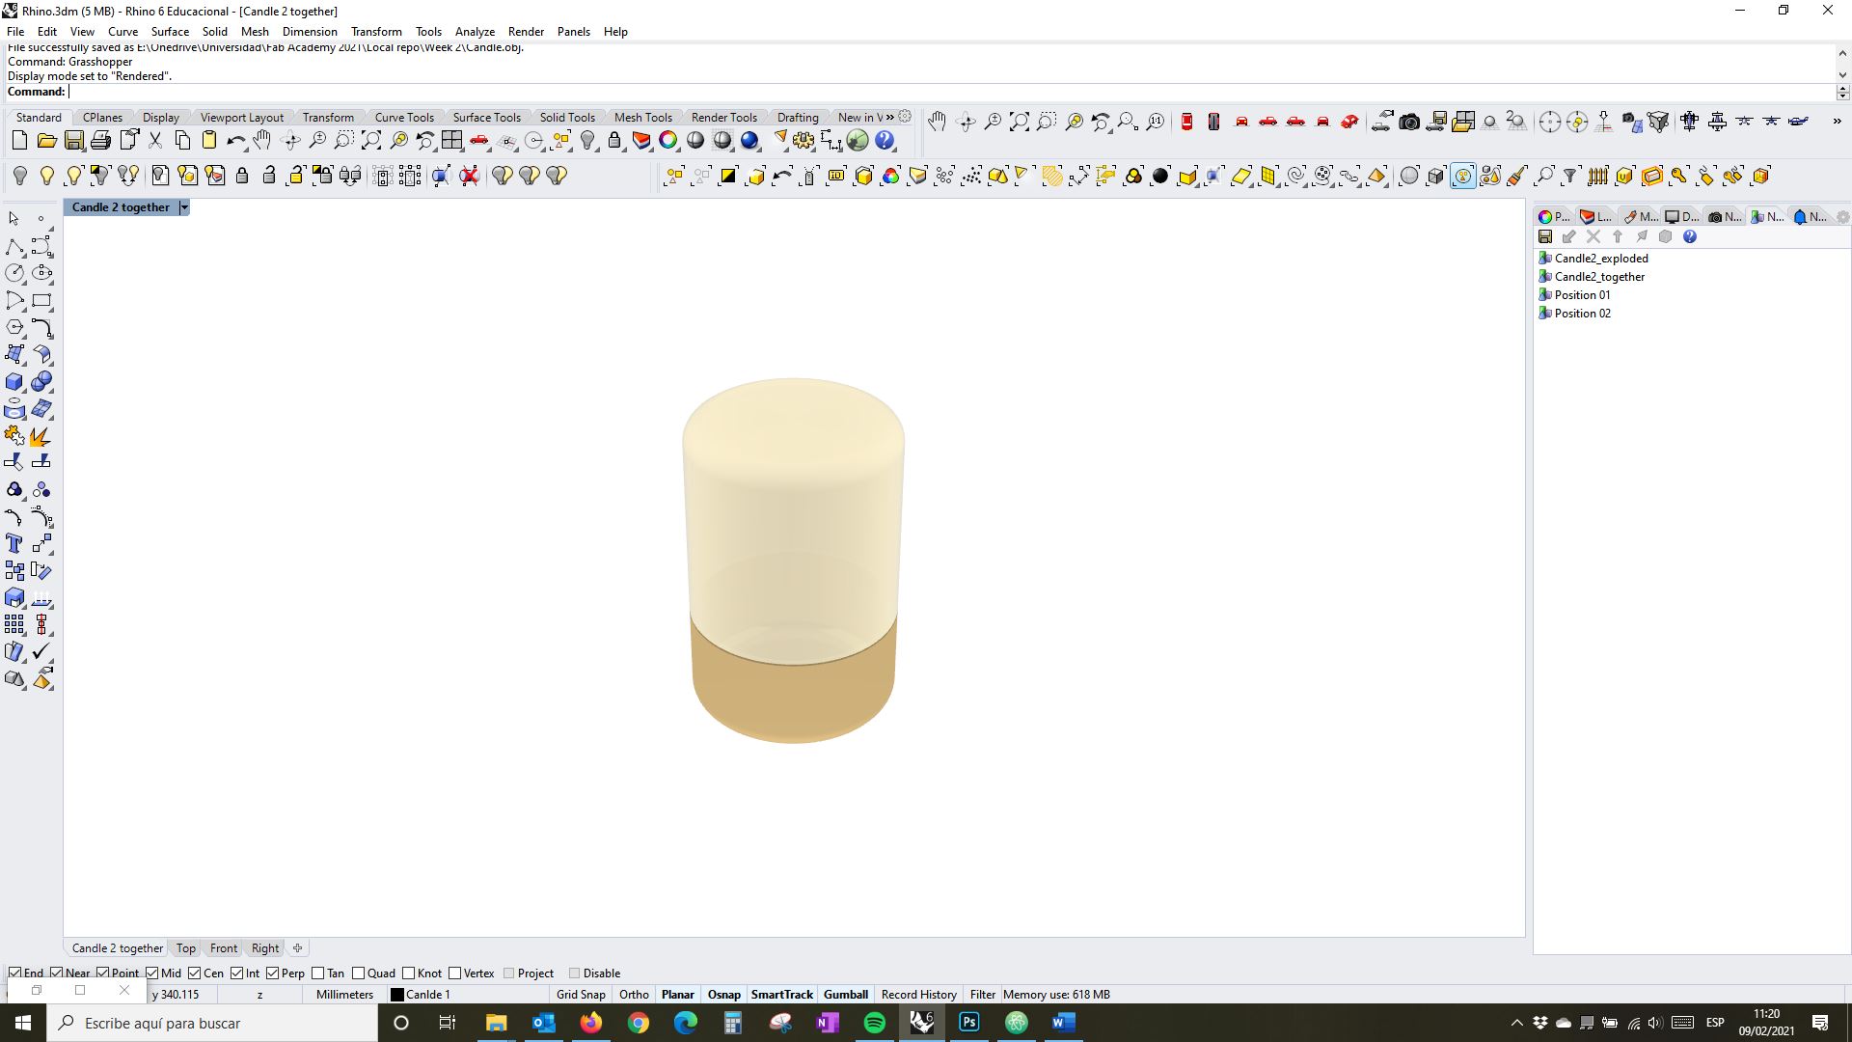The height and width of the screenshot is (1042, 1852).
Task: Toggle Grid Snap in status bar
Action: coord(581,994)
